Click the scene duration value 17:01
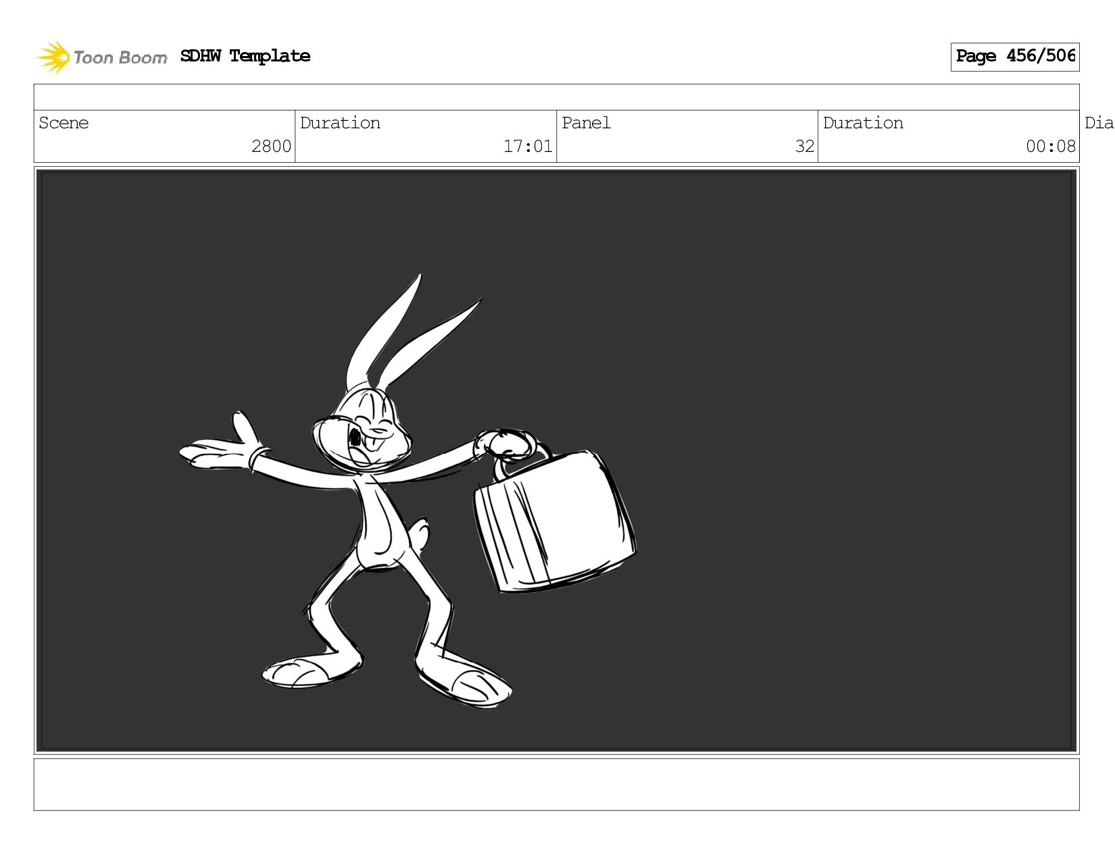Screen dimensions: 1115x861 tap(528, 147)
